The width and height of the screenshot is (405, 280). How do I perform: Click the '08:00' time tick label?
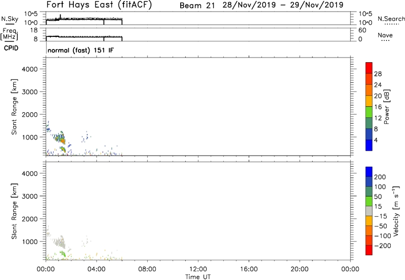point(147,269)
